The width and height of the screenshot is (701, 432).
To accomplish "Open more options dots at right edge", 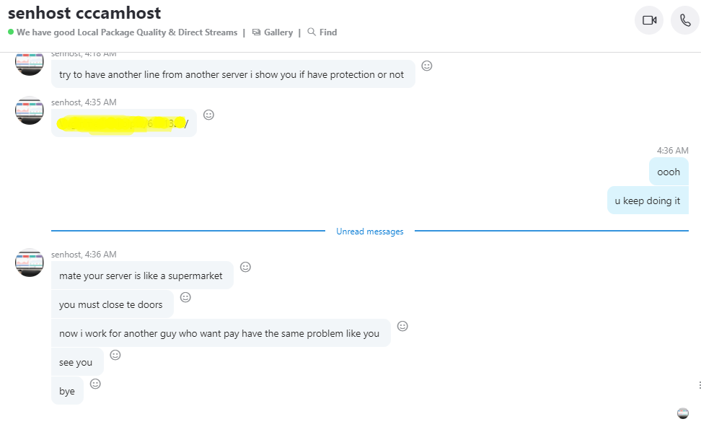I will point(700,385).
